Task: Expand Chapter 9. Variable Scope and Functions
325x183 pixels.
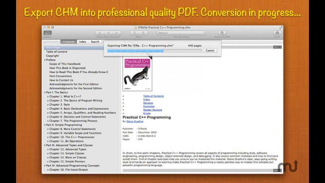Action: click(48, 133)
